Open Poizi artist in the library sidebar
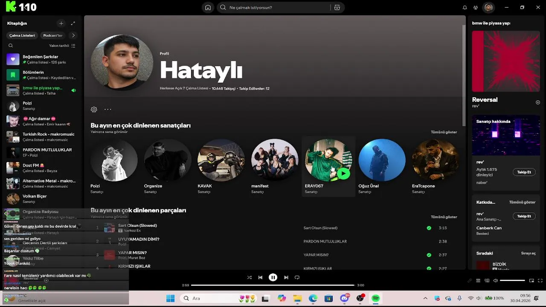This screenshot has width=546, height=307. [41, 106]
